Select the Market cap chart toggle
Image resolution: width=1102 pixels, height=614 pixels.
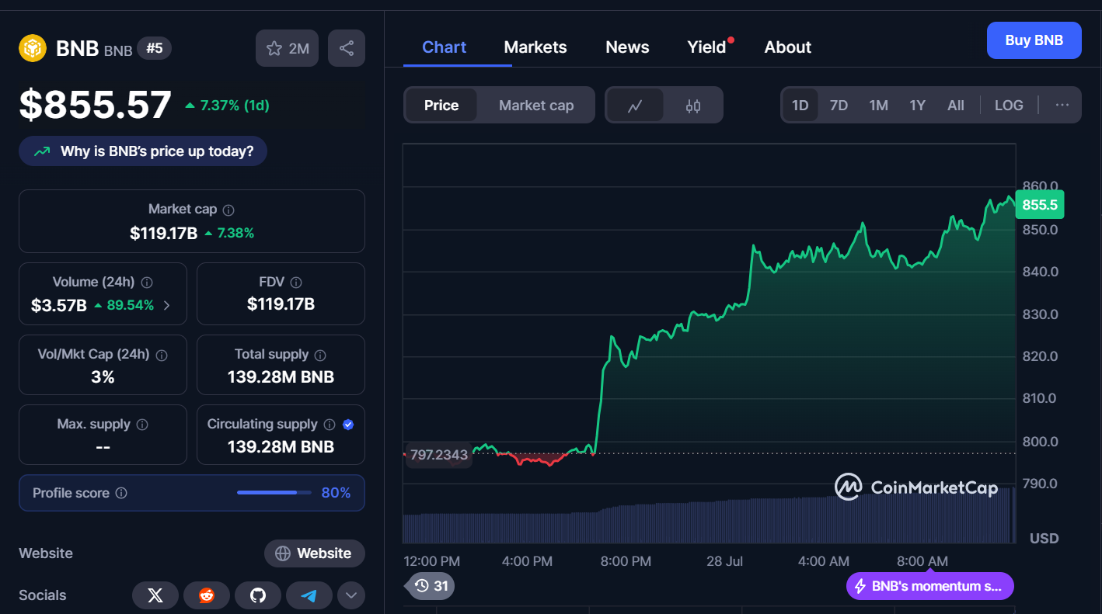coord(536,106)
